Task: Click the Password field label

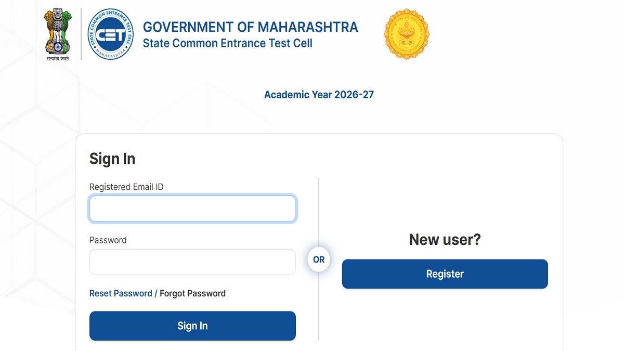Action: tap(108, 240)
